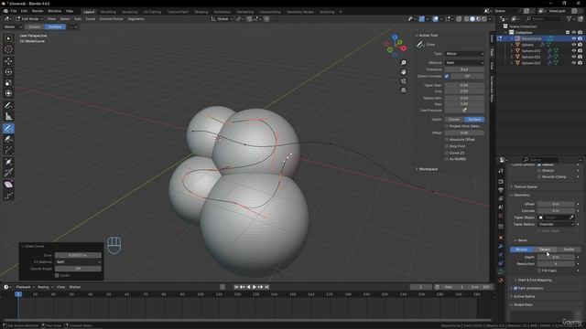Select the Shear tool
The image size is (586, 329).
[8, 185]
